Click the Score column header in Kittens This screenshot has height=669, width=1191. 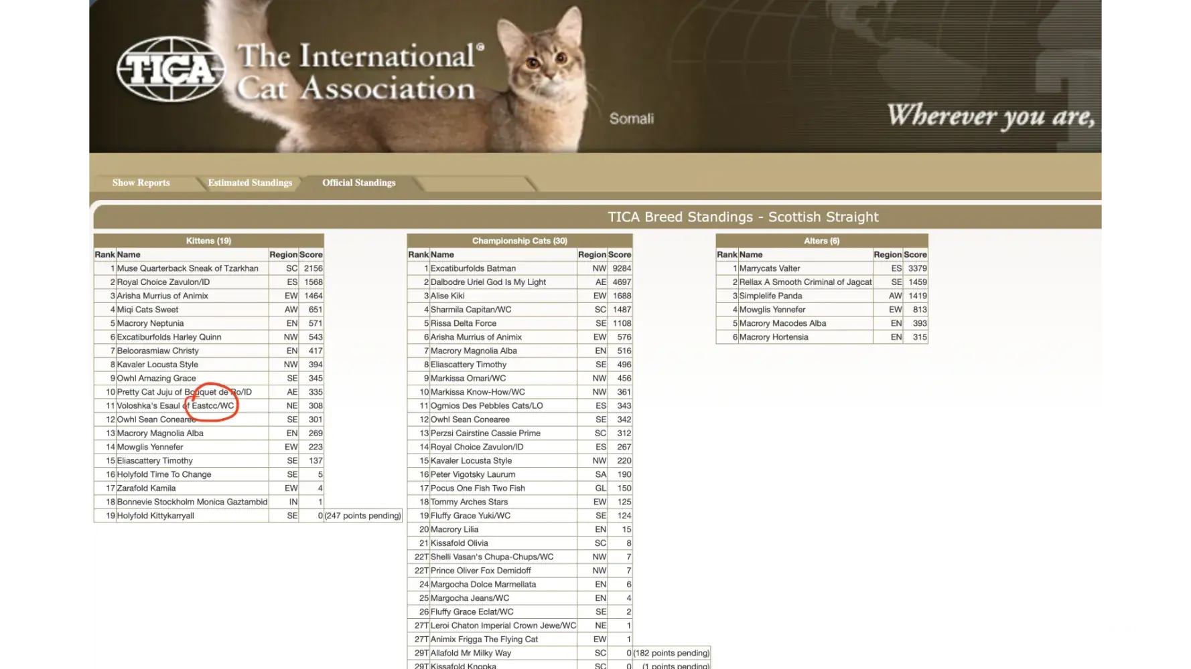[x=311, y=255]
